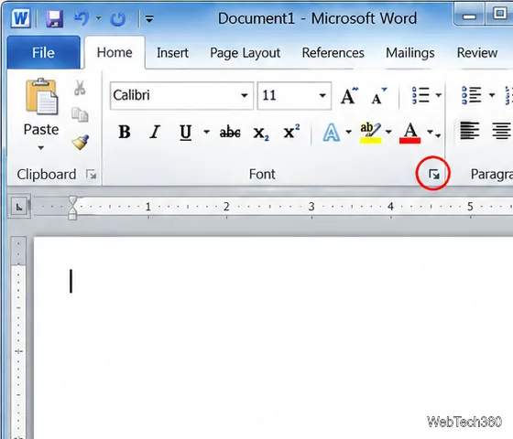Click the Cut scissors icon
The image size is (513, 439).
[80, 88]
